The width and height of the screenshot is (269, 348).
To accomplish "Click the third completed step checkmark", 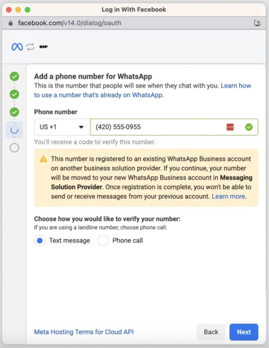I will (x=14, y=112).
